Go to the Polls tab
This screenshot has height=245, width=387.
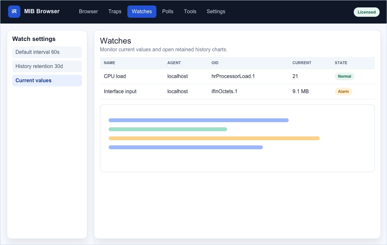tap(168, 12)
